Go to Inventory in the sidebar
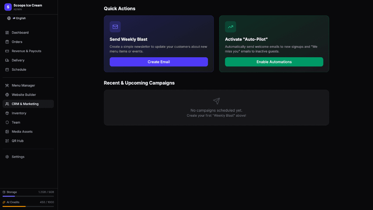Image resolution: width=373 pixels, height=210 pixels. [19, 113]
